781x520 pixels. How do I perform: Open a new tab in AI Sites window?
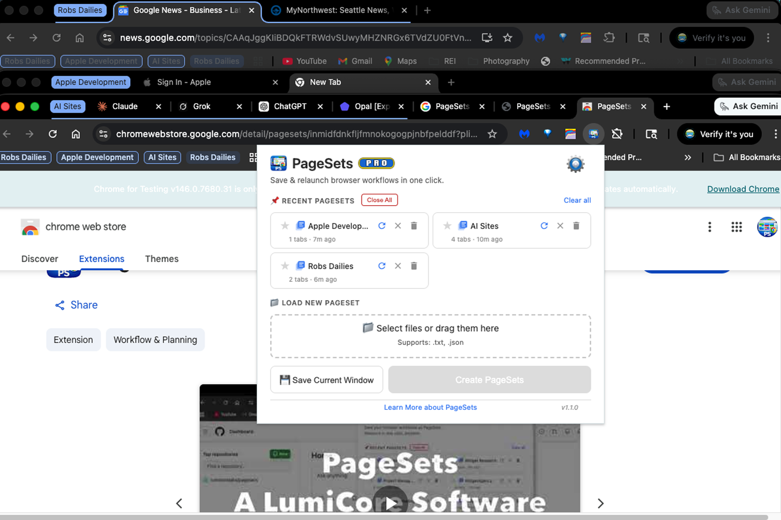point(667,106)
